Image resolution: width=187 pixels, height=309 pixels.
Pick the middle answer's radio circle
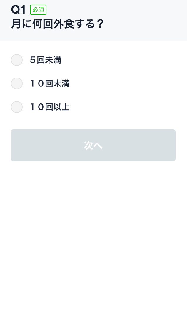[17, 83]
